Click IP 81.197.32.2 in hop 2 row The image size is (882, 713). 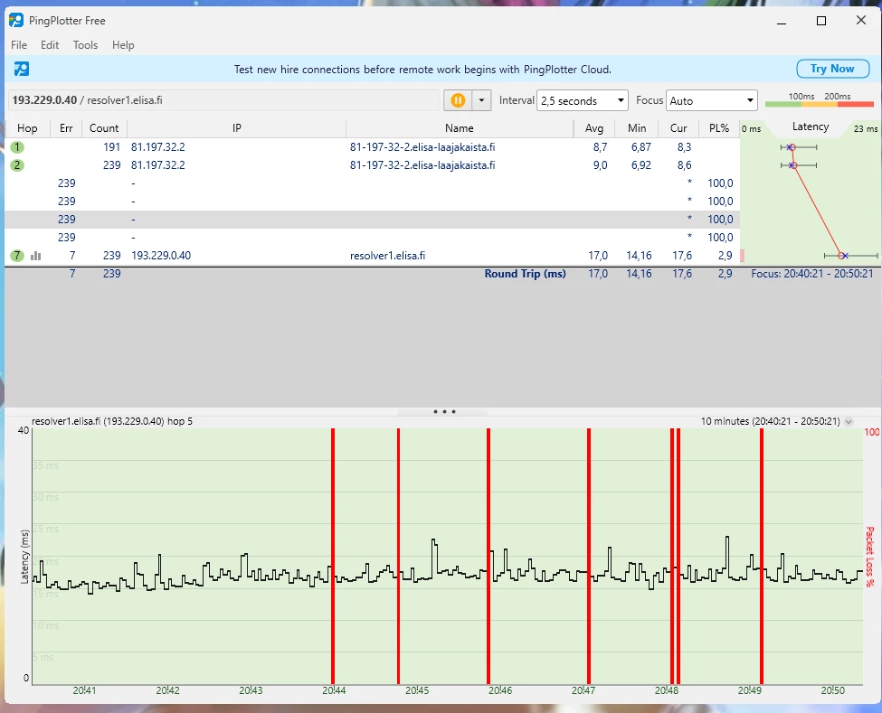158,165
